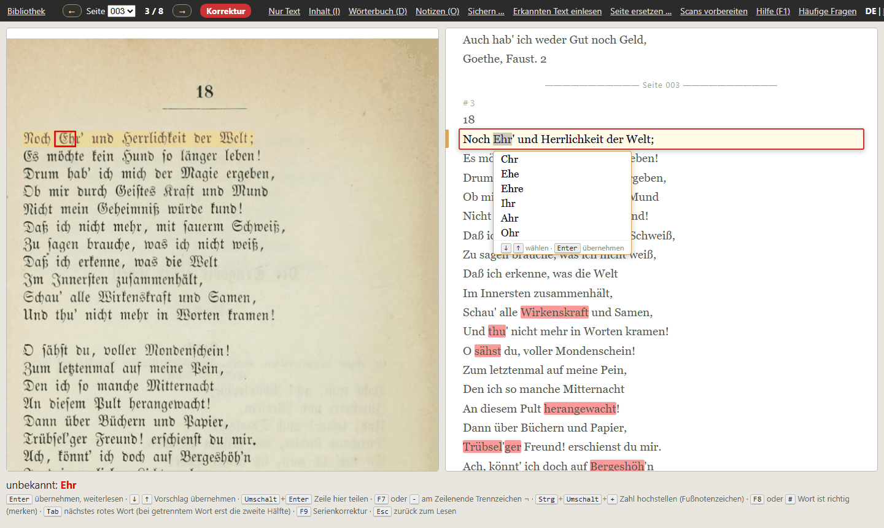This screenshot has height=528, width=884.
Task: Open Hilfe (F1)
Action: (x=773, y=11)
